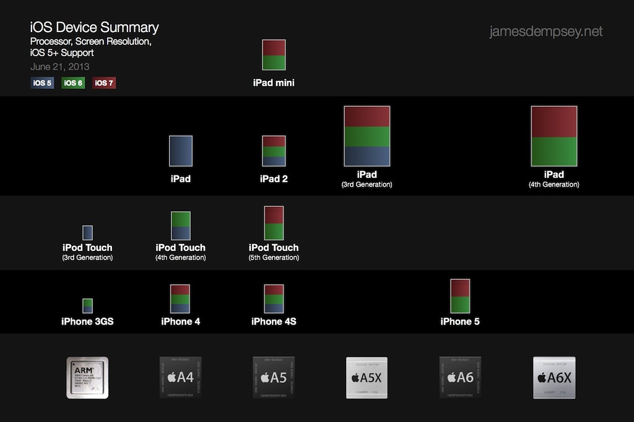Select the iPod Touch 5th Generation rectangle
Screen dimensions: 634x422
click(274, 223)
